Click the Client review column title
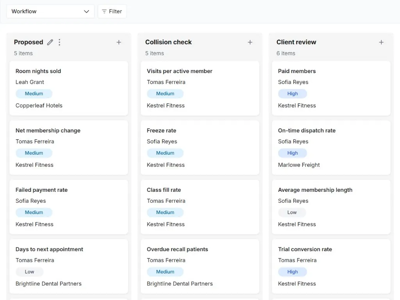Screen dimensions: 400x300 (296, 42)
